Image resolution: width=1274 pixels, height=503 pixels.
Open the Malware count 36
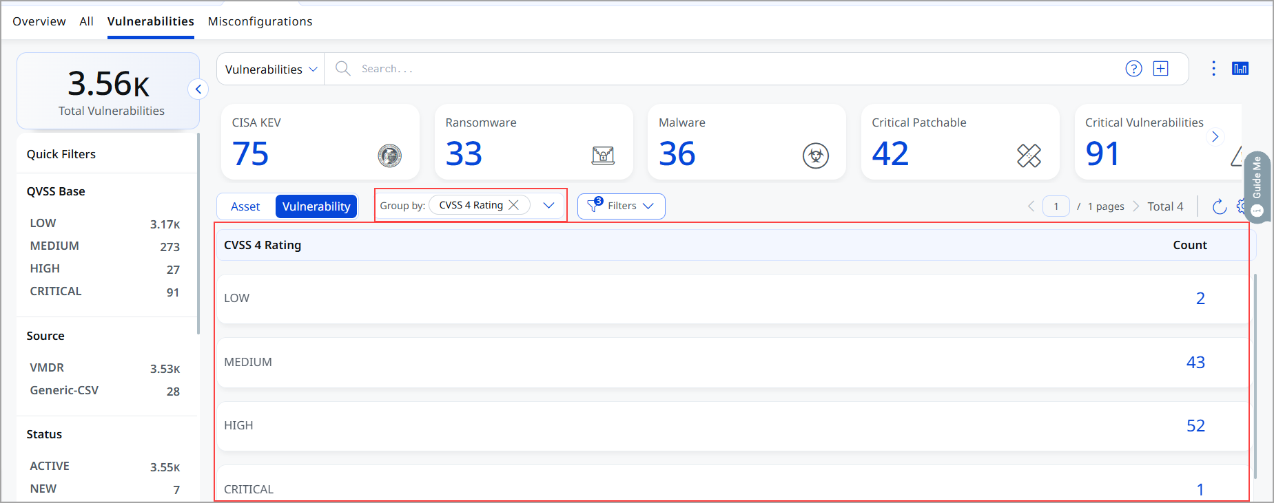[677, 153]
